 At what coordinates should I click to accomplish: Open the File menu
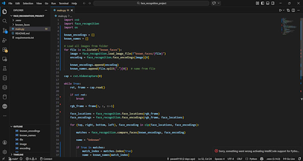(10, 3)
